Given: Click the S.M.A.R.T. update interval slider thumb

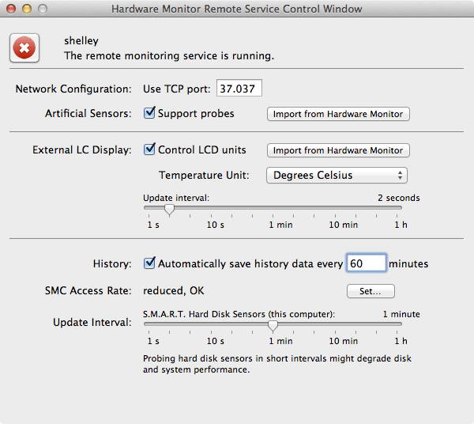Looking at the screenshot, I should pos(273,325).
